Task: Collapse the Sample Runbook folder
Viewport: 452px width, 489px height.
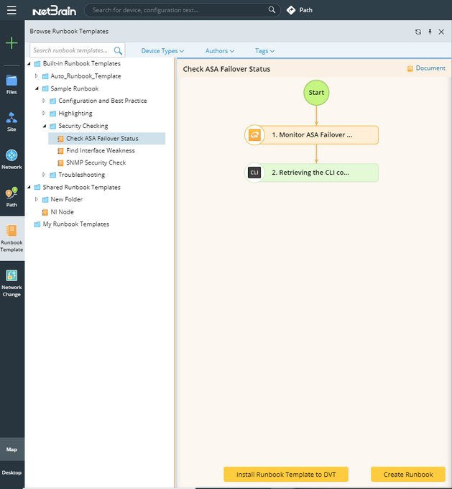Action: click(37, 88)
